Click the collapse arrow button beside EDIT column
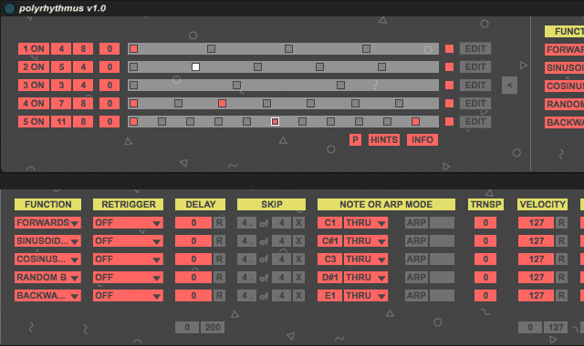 coord(509,85)
